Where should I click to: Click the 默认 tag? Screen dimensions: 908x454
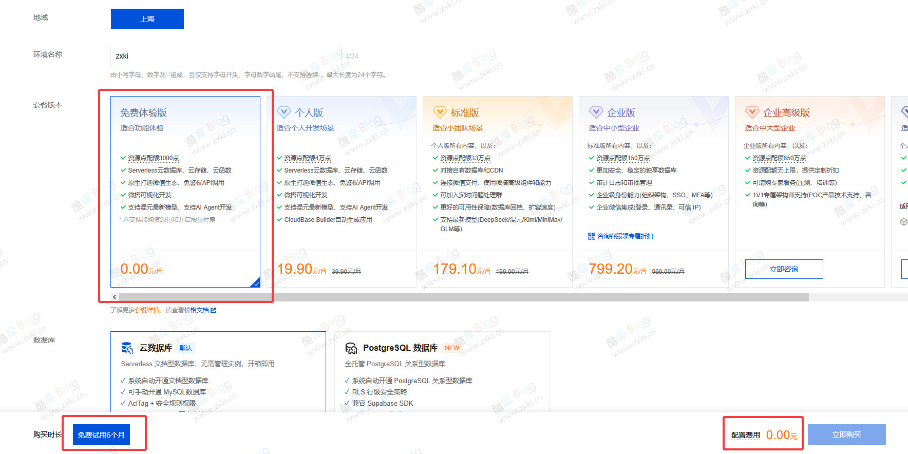point(185,348)
